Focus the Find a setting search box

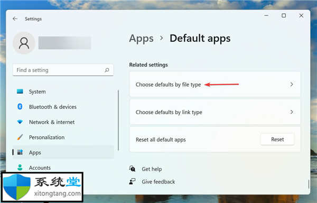(63, 70)
